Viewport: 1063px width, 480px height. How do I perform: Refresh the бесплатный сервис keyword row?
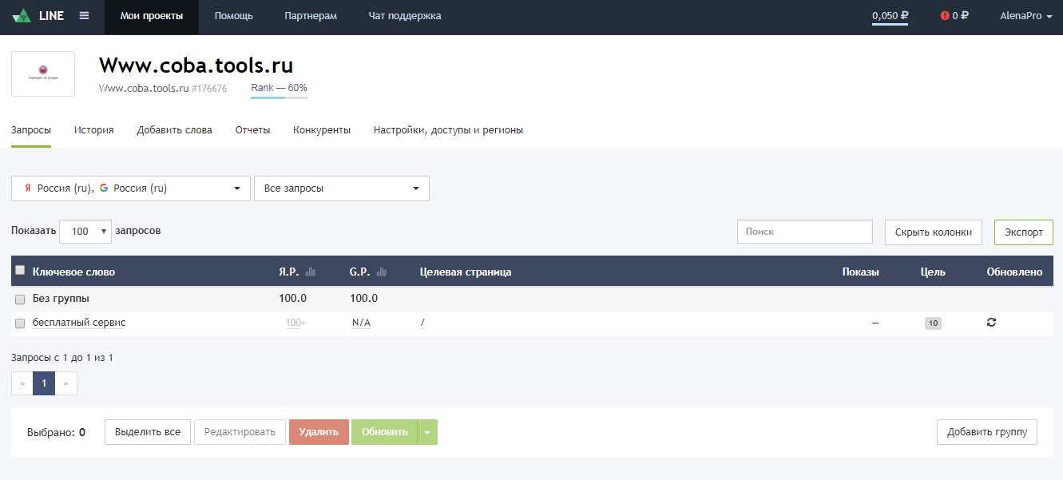[x=991, y=322]
